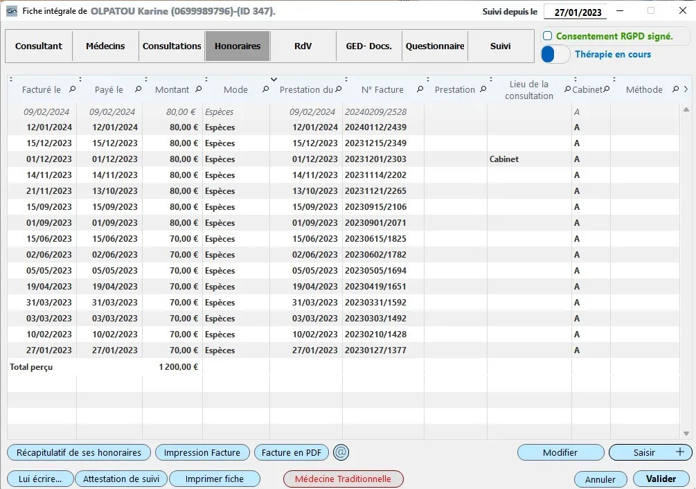Click the search icon in the Payé le column
This screenshot has width=696, height=489.
tap(138, 89)
